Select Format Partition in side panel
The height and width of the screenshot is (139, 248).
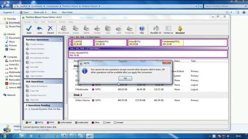(x=35, y=49)
